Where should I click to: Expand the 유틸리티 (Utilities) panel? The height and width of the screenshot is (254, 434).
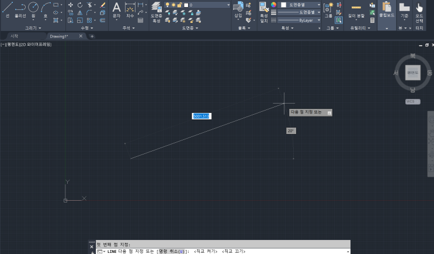coord(360,28)
